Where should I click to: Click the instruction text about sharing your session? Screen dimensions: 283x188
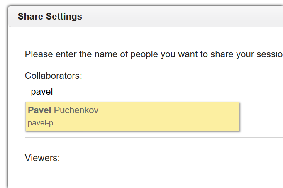pyautogui.click(x=154, y=54)
